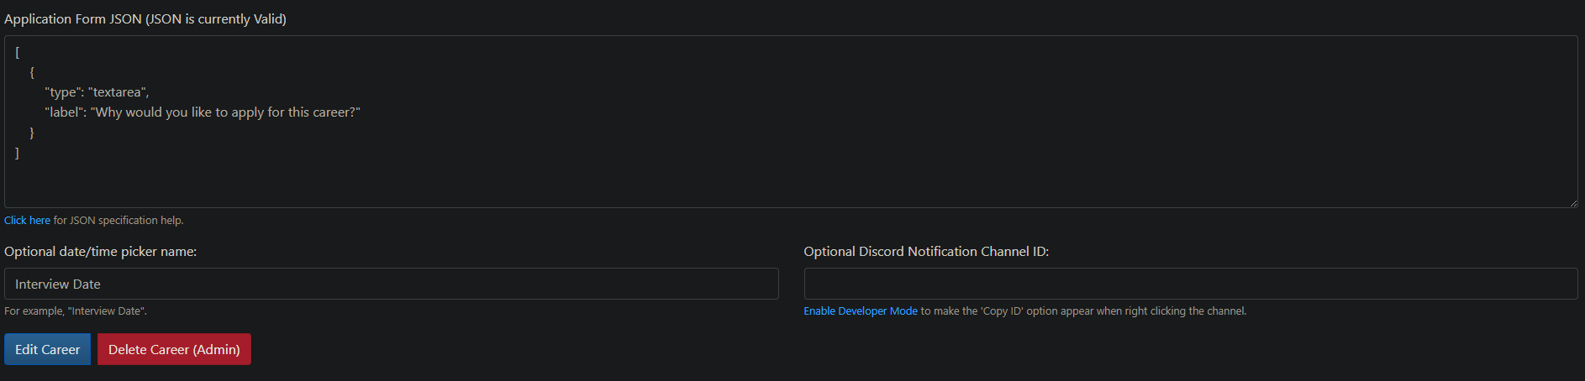1585x381 pixels.
Task: Click the 'Optional Discord Notification Channel ID' label
Action: [x=925, y=252]
